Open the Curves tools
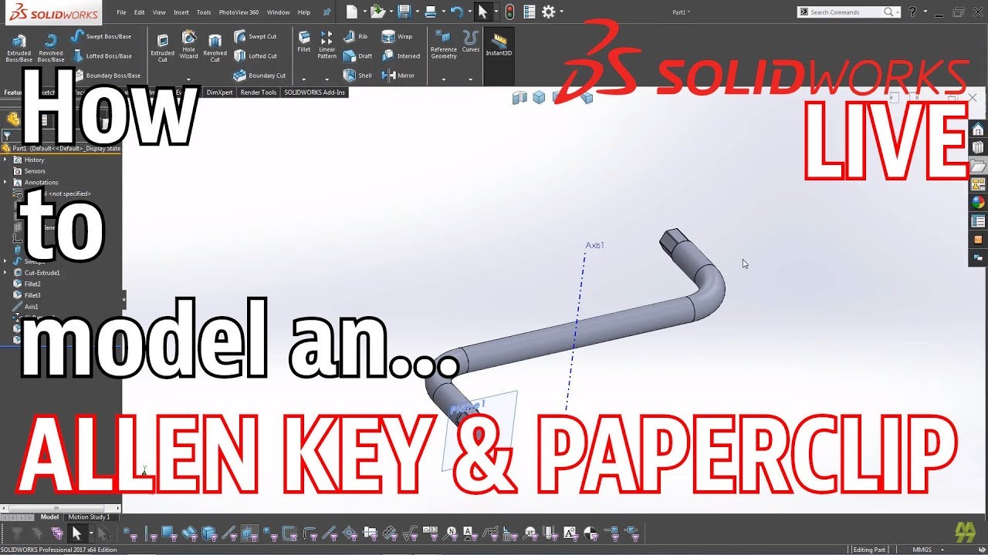The height and width of the screenshot is (555, 988). point(471,42)
